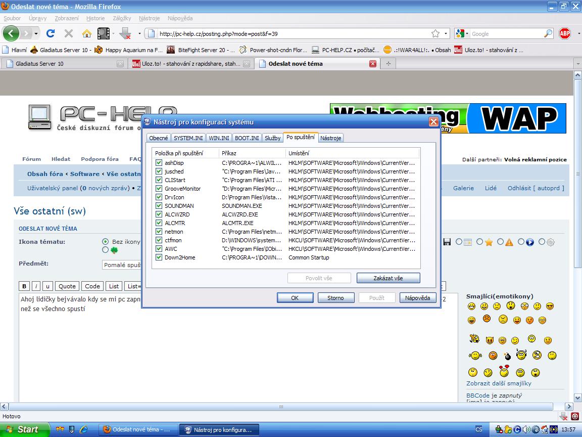Uncheck the Down2Home startup item

point(159,257)
